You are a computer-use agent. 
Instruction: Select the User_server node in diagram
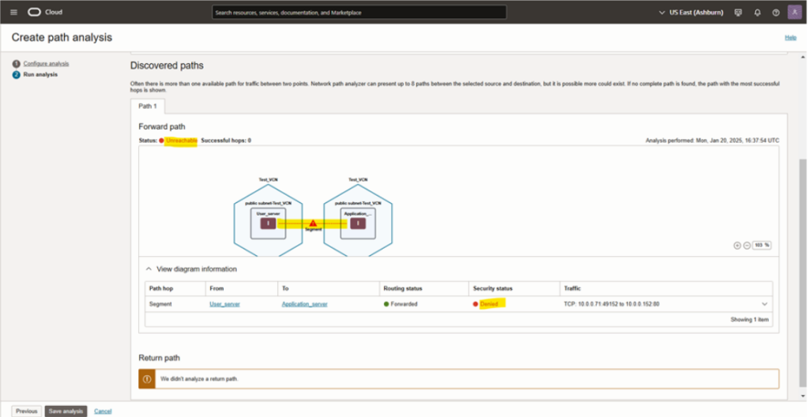pyautogui.click(x=269, y=223)
